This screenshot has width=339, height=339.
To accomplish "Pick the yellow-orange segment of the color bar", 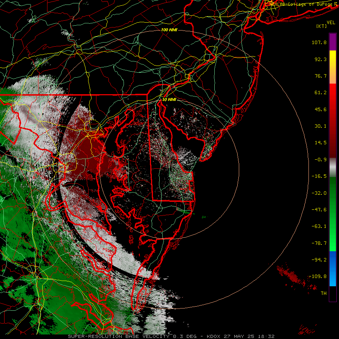I will (x=333, y=67).
